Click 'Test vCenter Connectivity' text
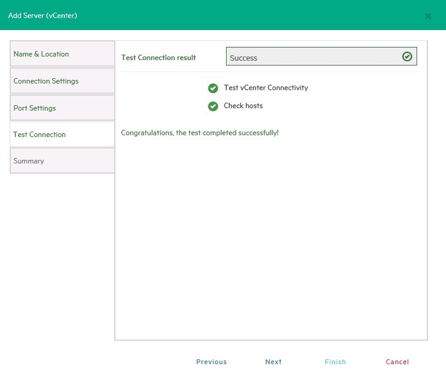Screen dimensions: 446x378 266,88
